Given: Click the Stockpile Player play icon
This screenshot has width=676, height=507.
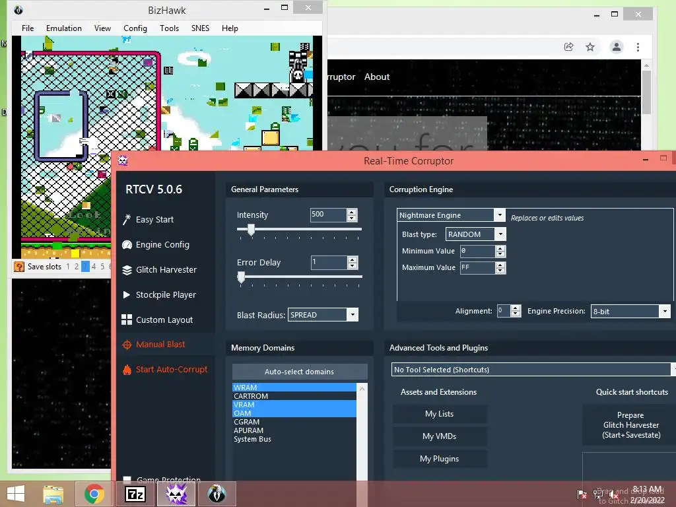Looking at the screenshot, I should 126,295.
